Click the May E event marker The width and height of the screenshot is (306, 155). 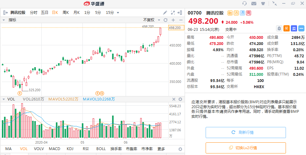(x=97, y=93)
